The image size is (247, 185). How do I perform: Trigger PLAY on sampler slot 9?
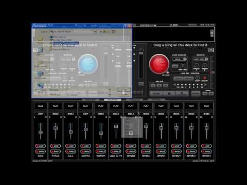pos(161,106)
